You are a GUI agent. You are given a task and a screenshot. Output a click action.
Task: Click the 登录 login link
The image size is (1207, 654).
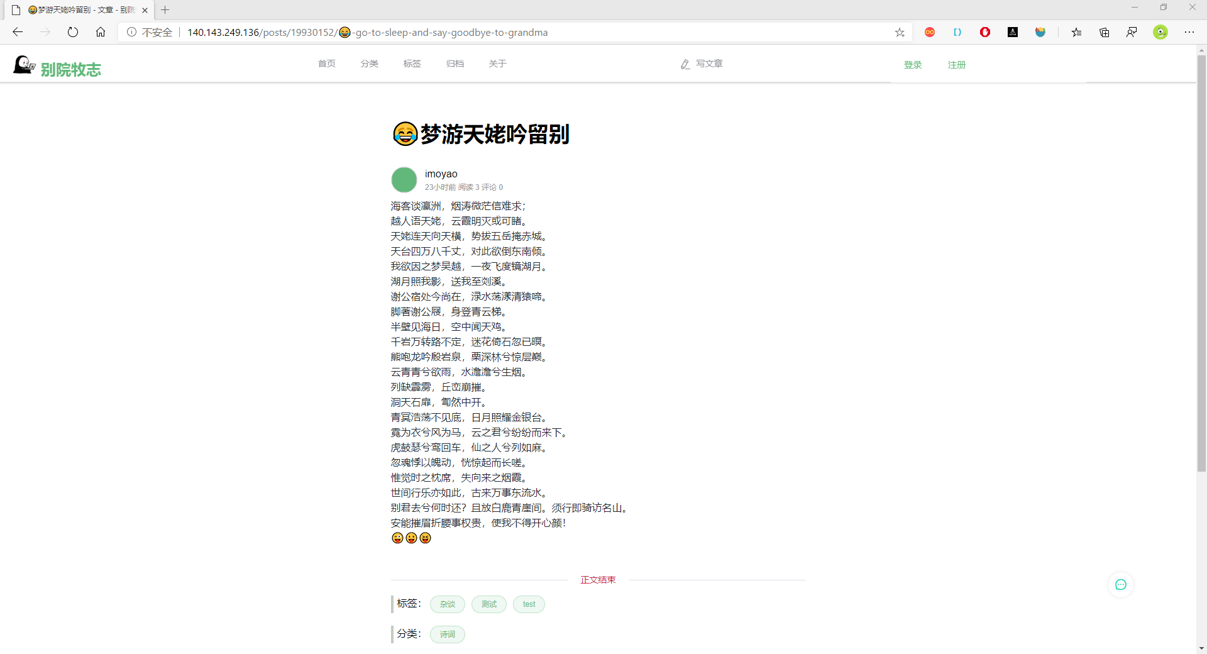913,65
